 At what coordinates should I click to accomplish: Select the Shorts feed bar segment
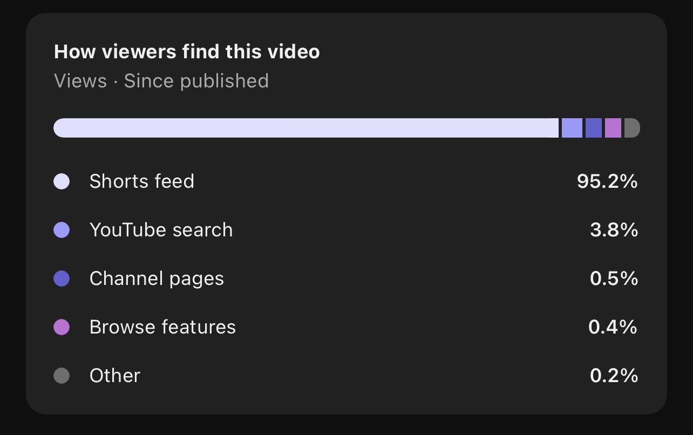[306, 128]
